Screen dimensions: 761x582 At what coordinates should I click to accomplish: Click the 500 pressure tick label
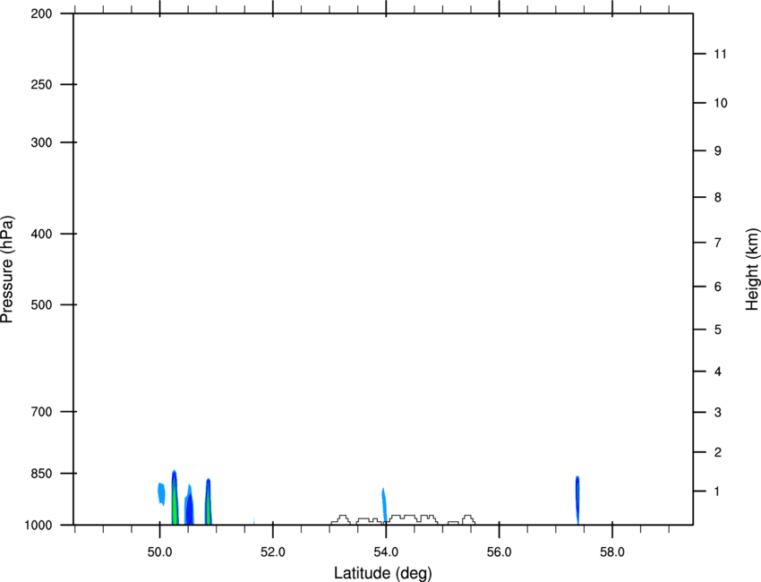(41, 304)
